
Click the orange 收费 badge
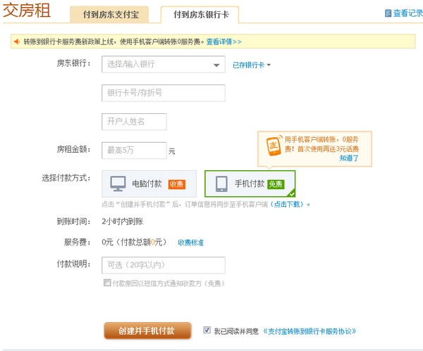click(x=177, y=184)
